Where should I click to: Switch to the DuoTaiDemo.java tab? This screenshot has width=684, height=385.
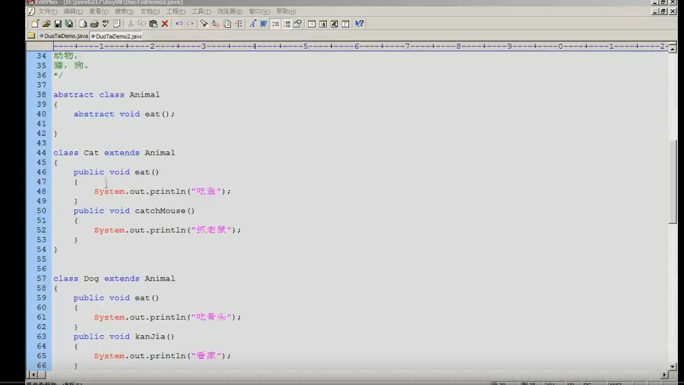click(x=64, y=36)
